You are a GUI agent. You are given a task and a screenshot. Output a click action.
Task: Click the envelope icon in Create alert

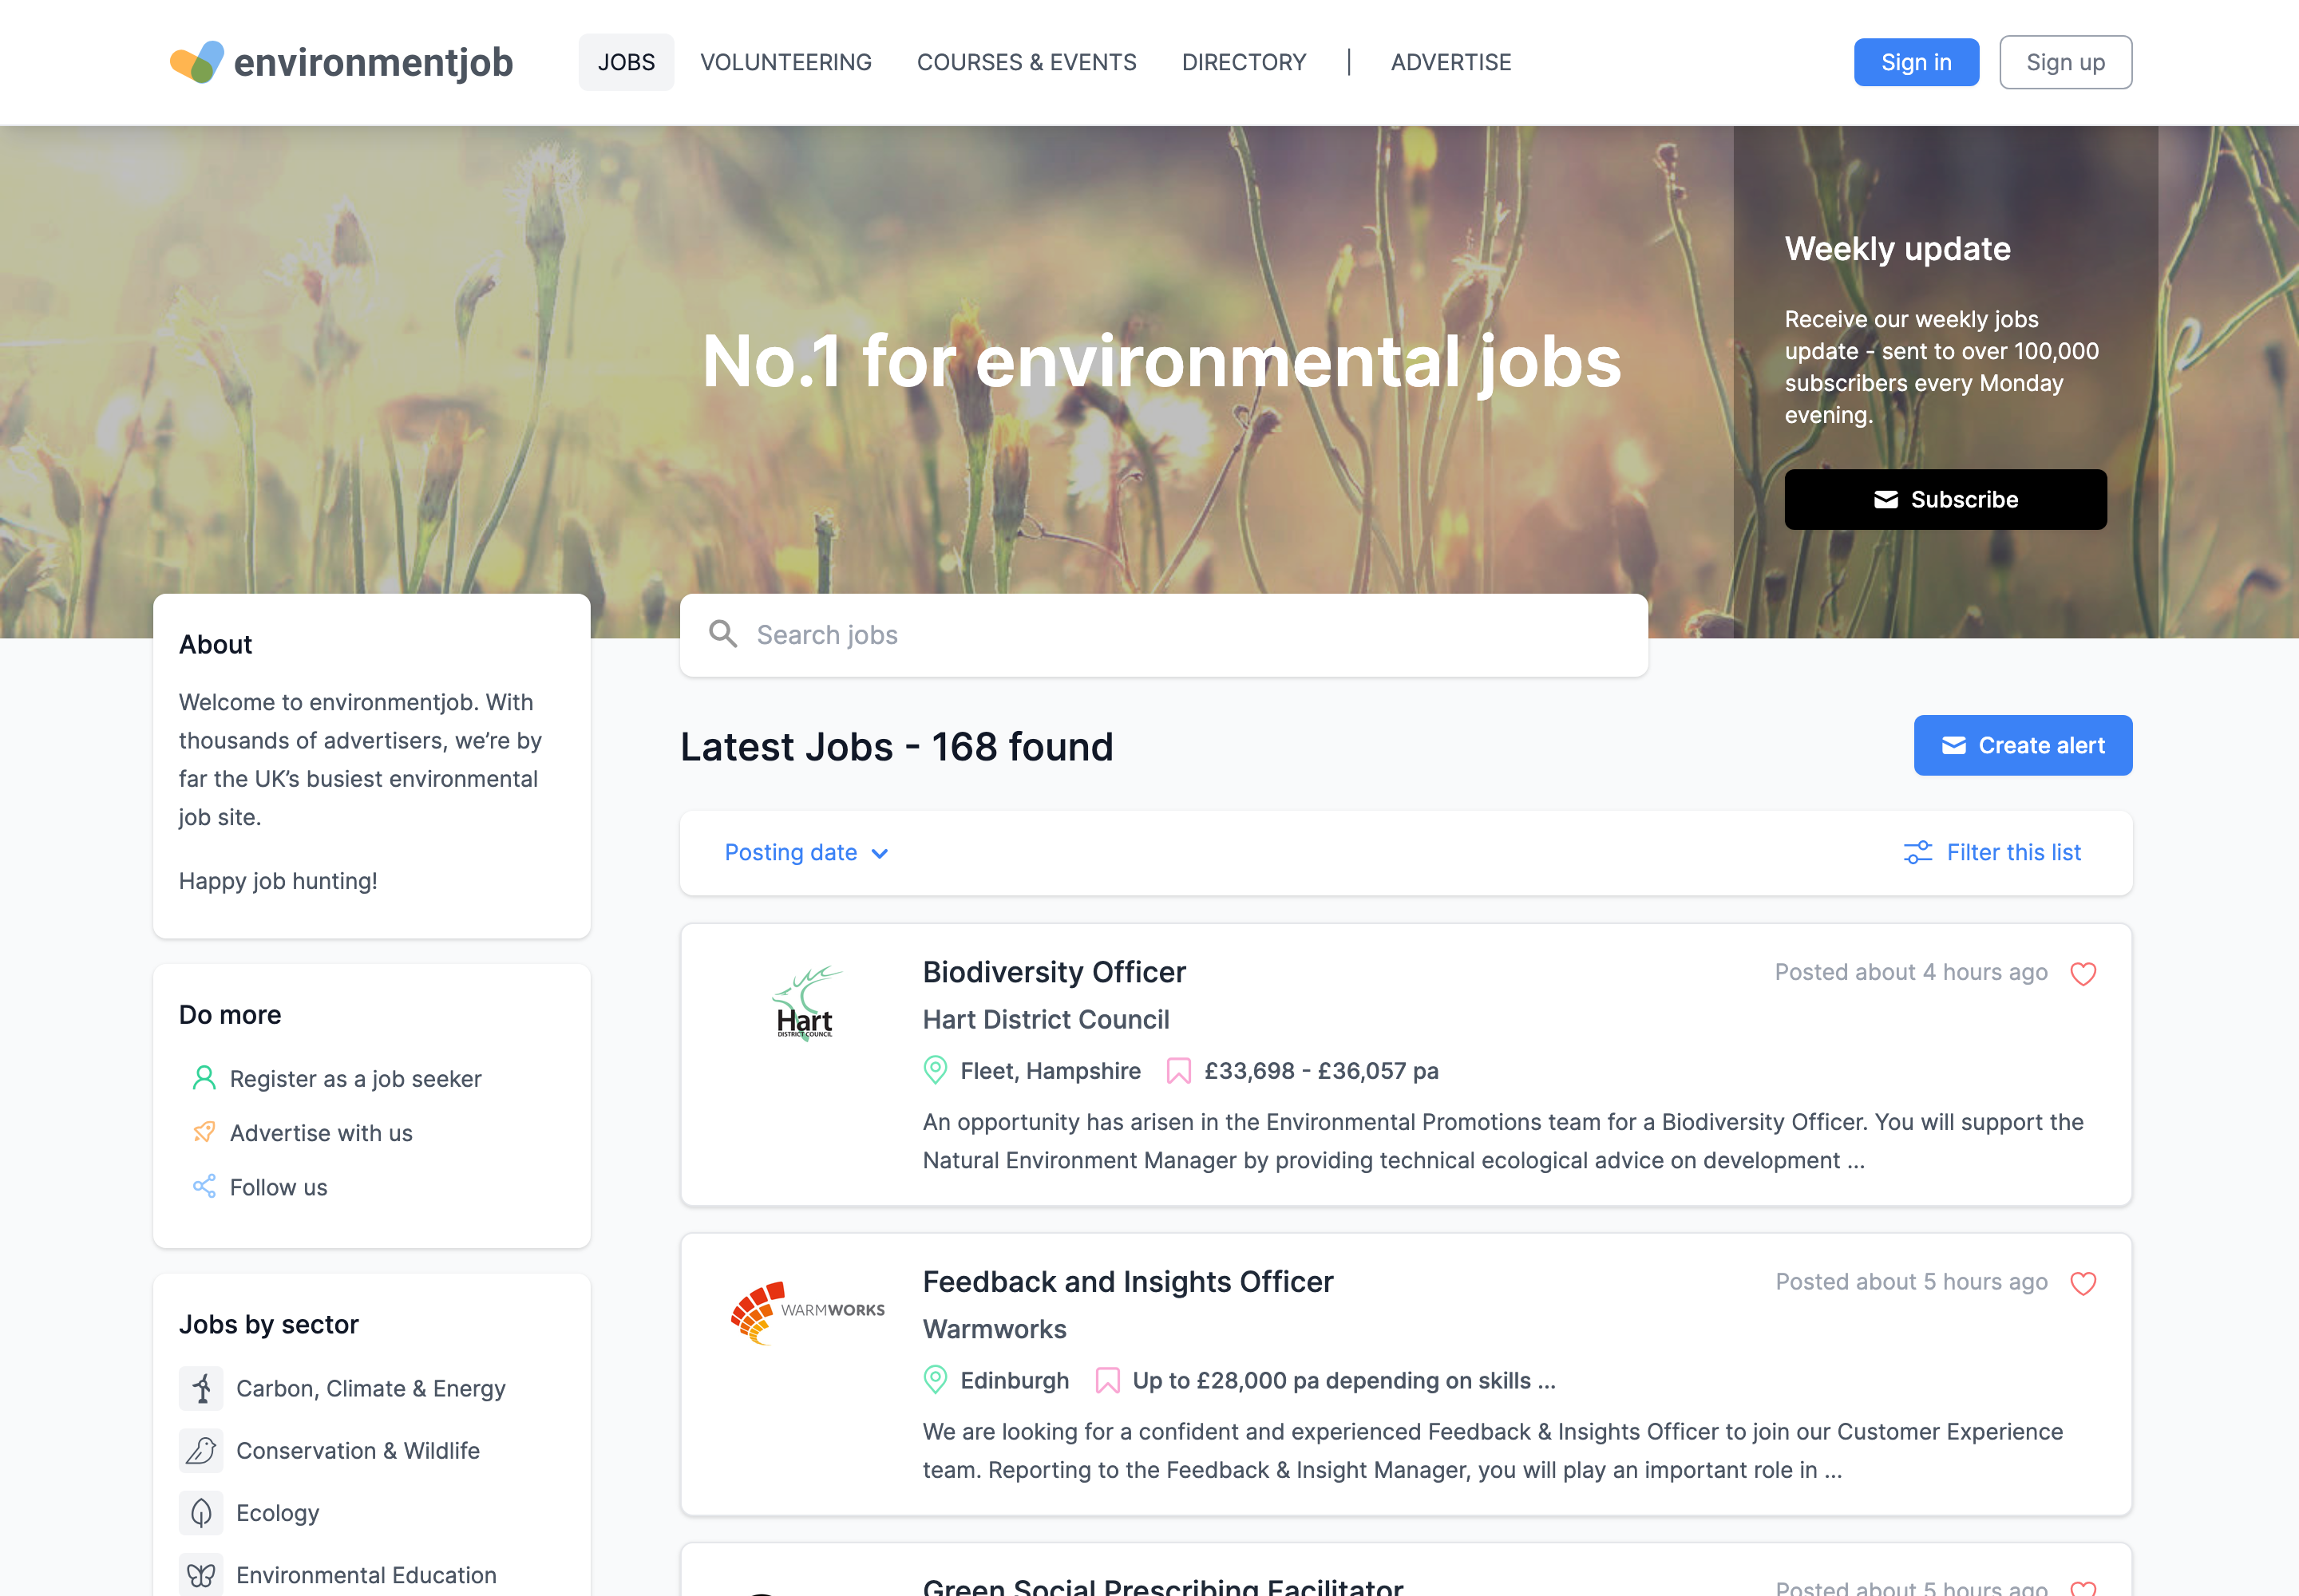coord(1953,745)
